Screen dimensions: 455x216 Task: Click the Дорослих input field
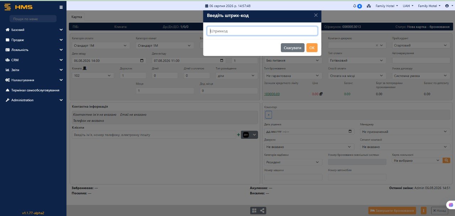point(133,75)
